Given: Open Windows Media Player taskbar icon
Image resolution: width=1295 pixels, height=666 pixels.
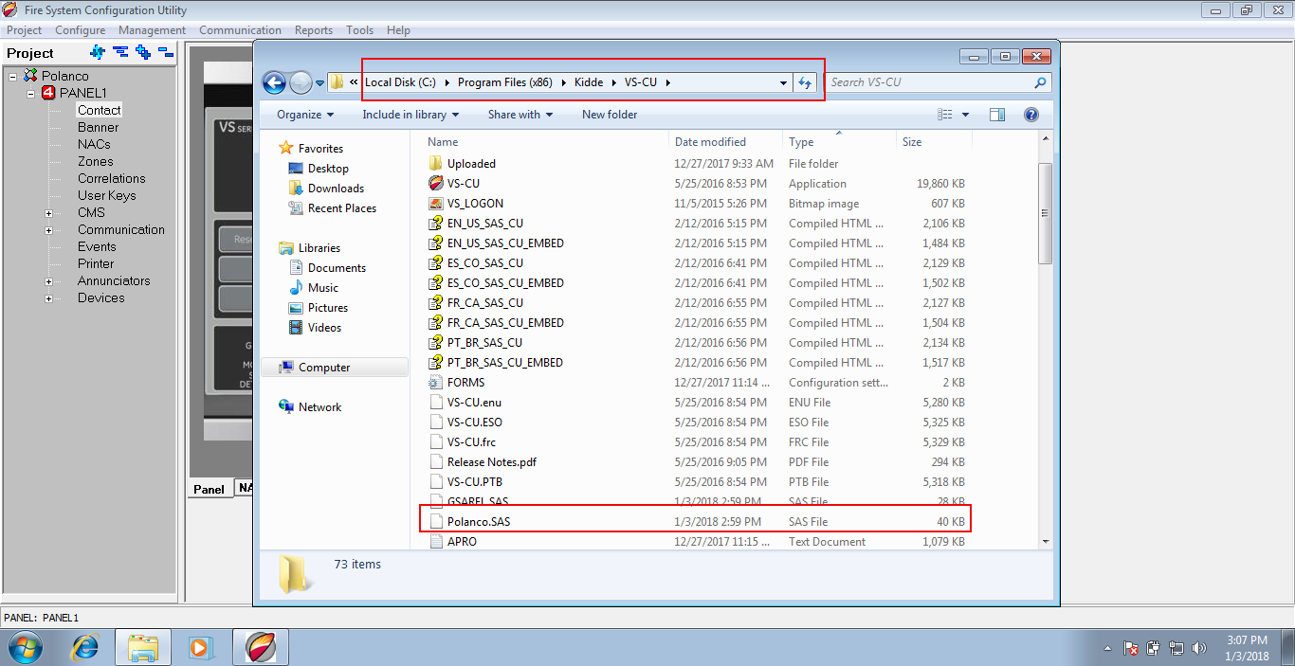Looking at the screenshot, I should [x=200, y=647].
